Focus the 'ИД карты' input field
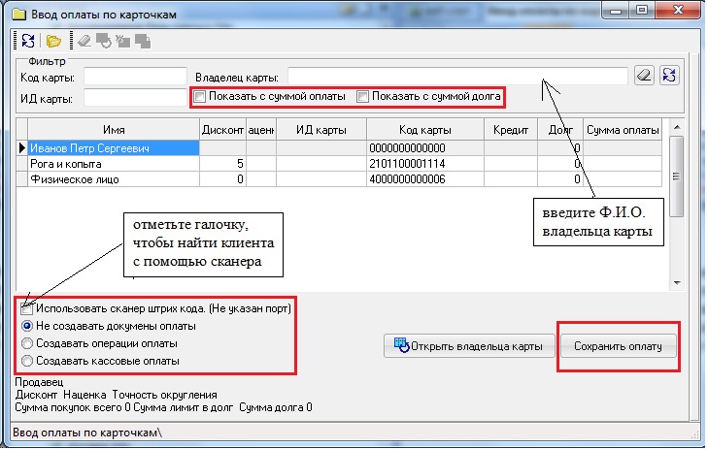Screen dimensions: 708x449 coord(135,98)
